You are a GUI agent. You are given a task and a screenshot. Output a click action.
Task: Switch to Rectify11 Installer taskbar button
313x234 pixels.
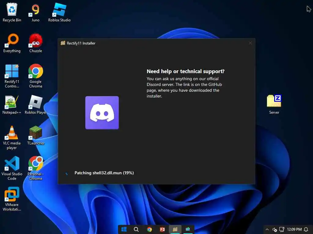175,229
